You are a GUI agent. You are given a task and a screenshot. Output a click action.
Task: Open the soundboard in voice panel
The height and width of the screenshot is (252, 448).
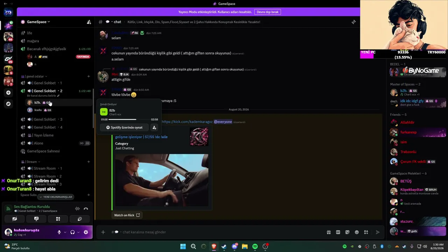click(80, 219)
